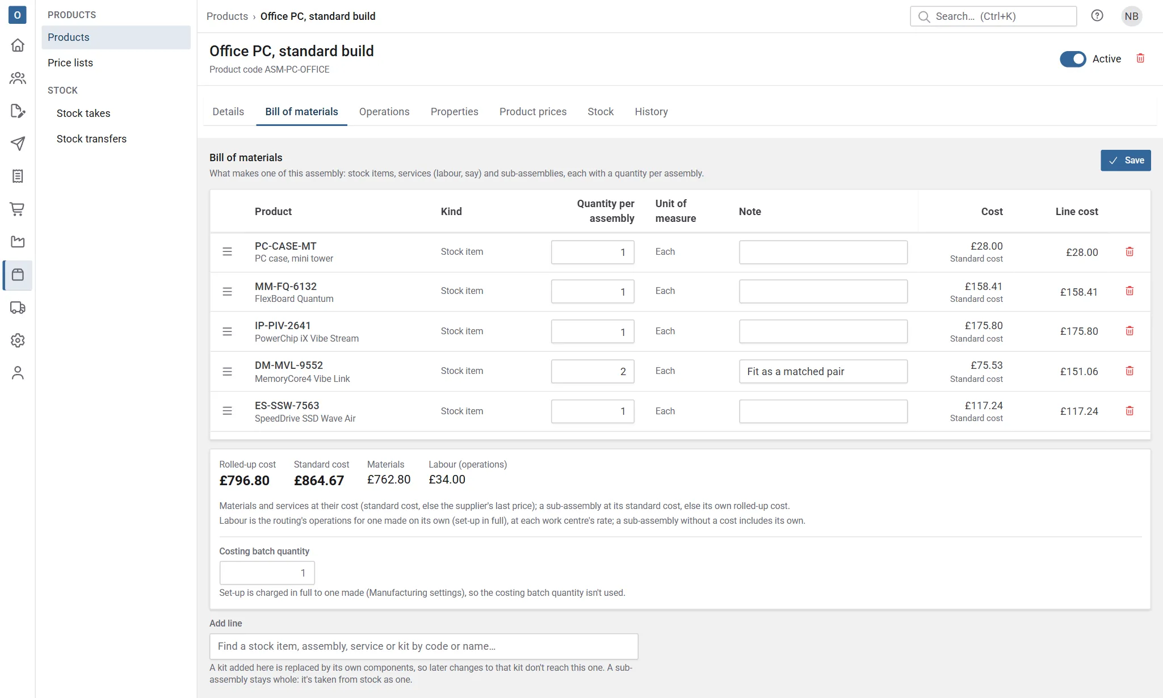
Task: Delete the DM-MVL-9552 line
Action: tap(1130, 371)
